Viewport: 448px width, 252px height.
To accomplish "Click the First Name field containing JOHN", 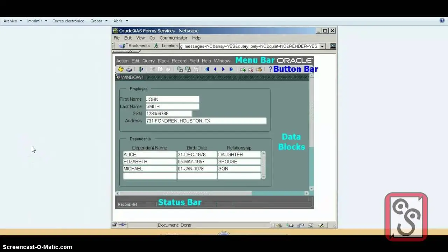I will (x=172, y=99).
